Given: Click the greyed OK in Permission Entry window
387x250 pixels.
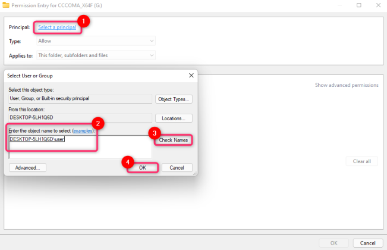Looking at the screenshot, I should 334,243.
